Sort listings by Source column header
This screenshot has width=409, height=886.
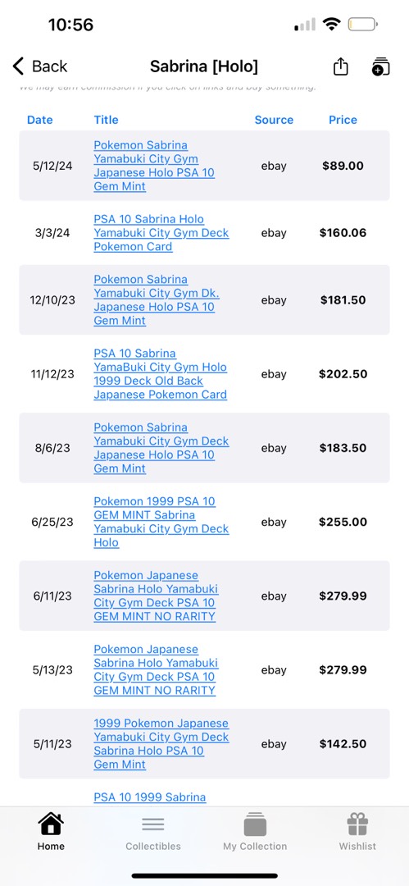[x=274, y=120]
